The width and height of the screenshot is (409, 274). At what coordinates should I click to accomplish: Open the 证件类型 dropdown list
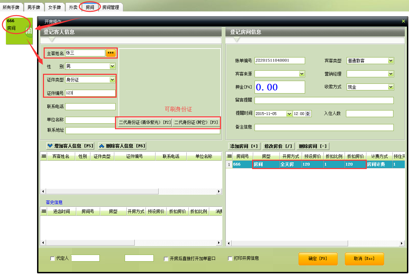(112, 80)
